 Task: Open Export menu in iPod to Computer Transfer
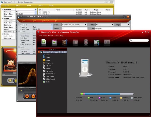point(51,36)
